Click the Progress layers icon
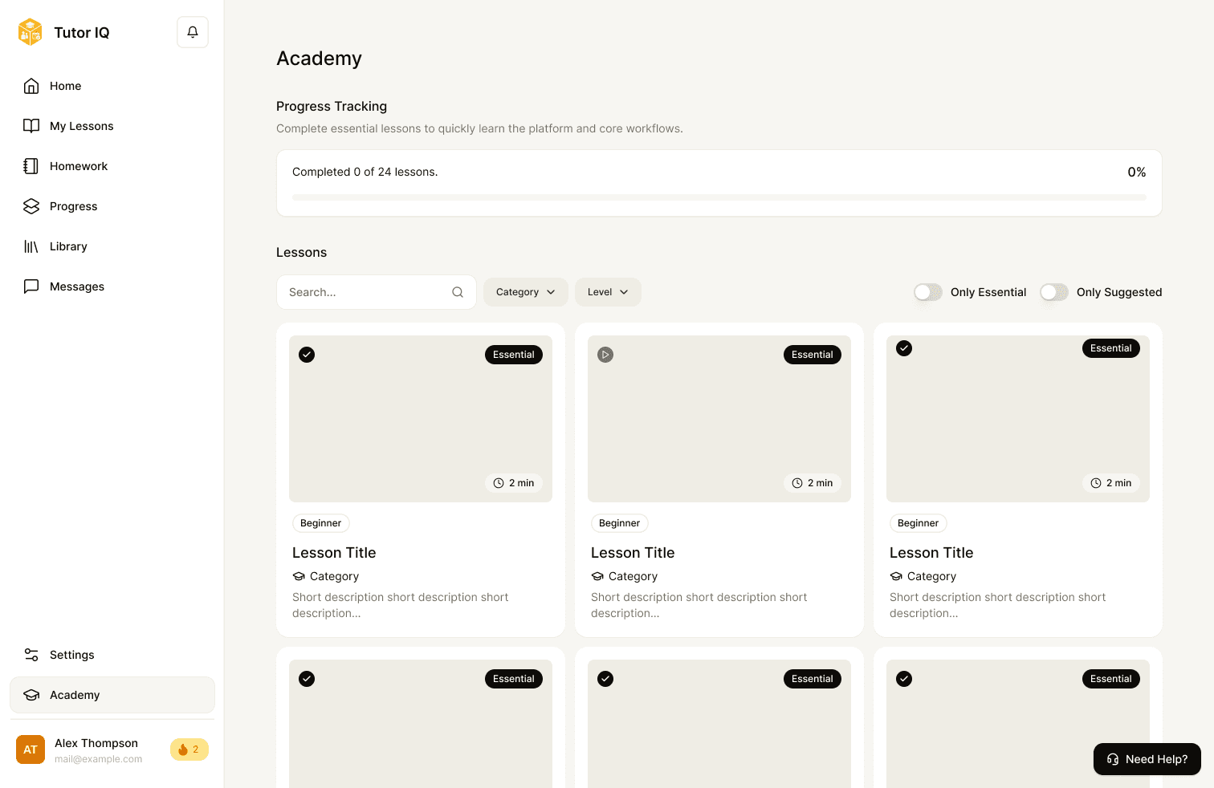 point(31,206)
